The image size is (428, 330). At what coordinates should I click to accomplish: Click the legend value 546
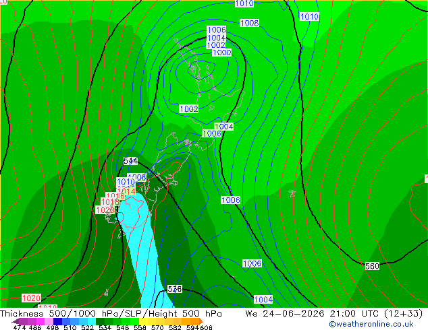coord(123,327)
